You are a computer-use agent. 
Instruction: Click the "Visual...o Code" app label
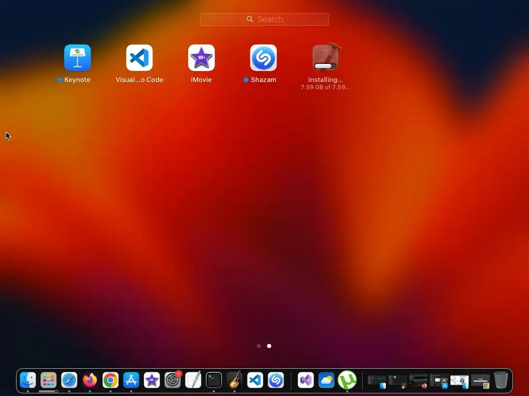click(x=139, y=80)
